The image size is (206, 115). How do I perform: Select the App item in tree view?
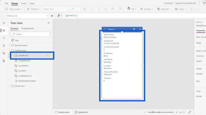[17, 40]
